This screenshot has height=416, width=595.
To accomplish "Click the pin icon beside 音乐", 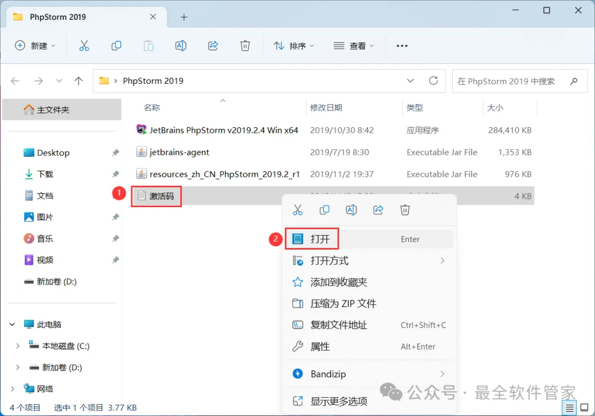I will pyautogui.click(x=115, y=239).
